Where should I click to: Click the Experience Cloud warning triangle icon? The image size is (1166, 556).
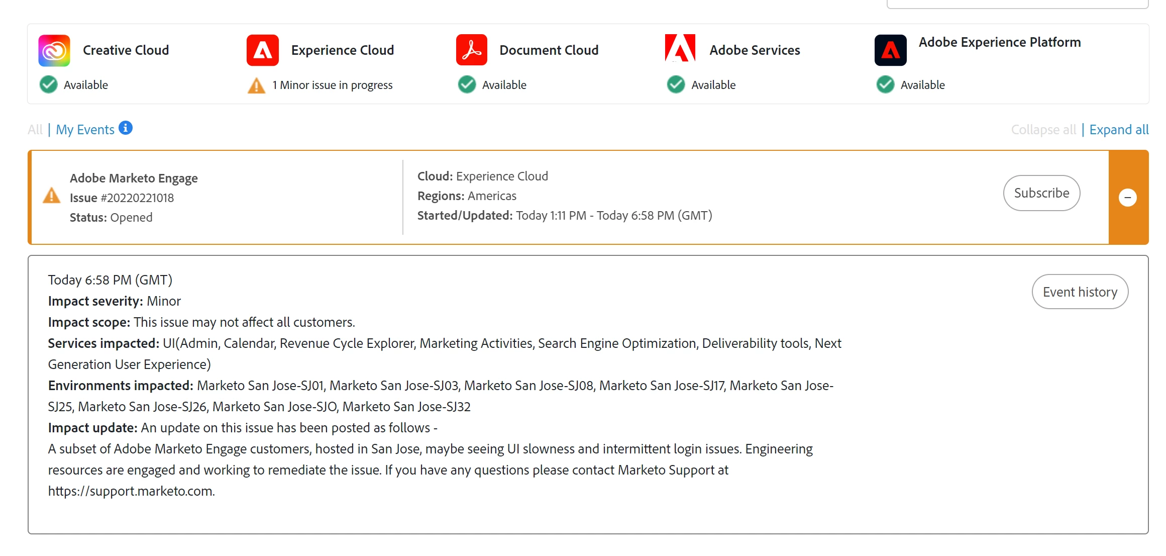click(x=256, y=85)
